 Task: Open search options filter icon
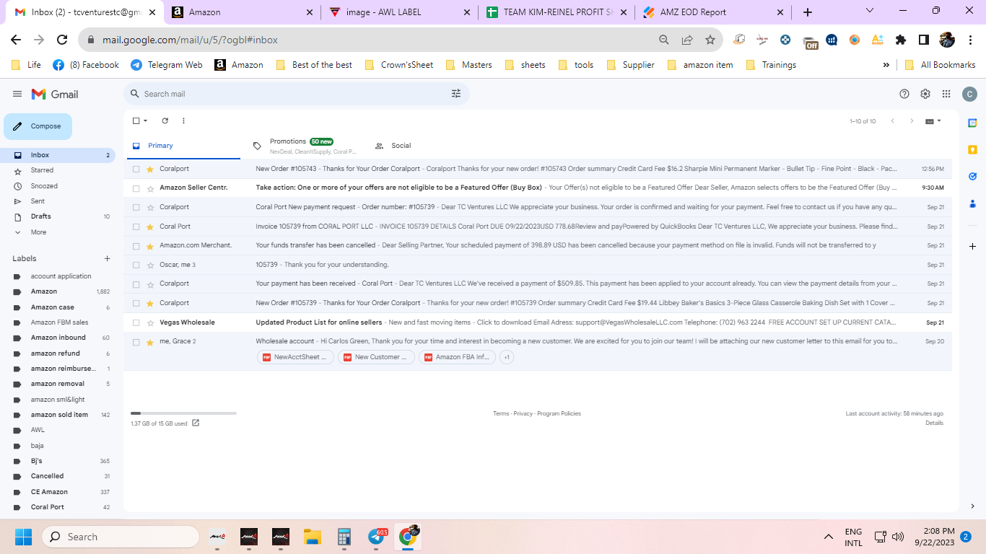[x=456, y=94]
